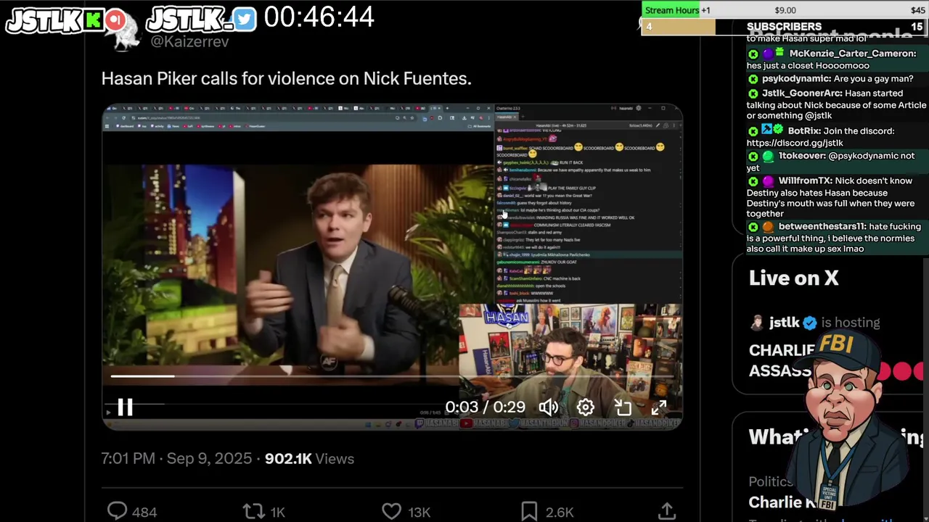Click chat username betweenthestars11
Image resolution: width=929 pixels, height=522 pixels.
[822, 227]
